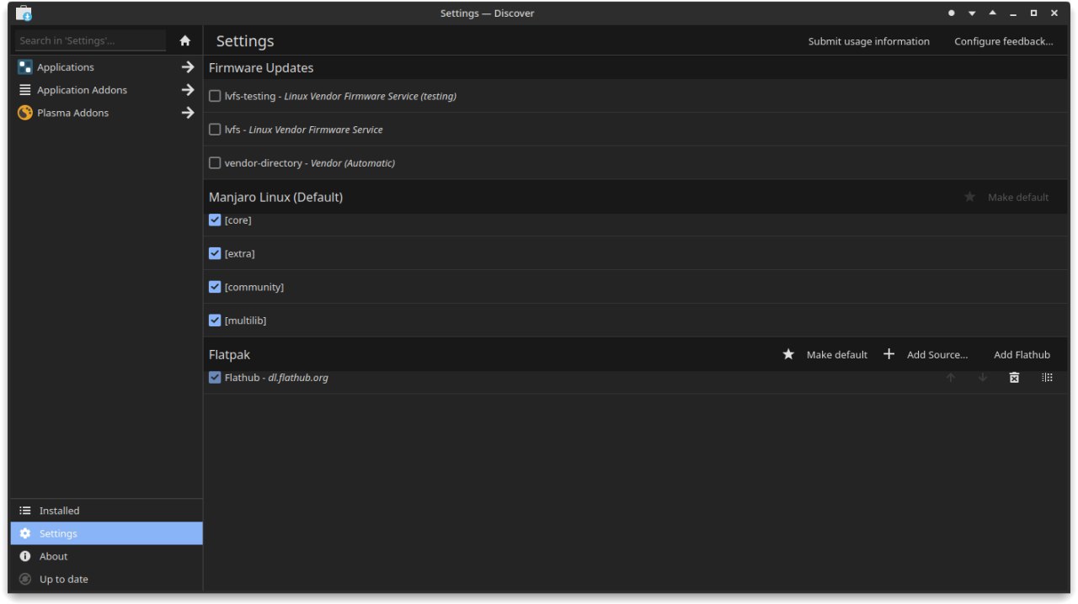This screenshot has width=1078, height=604.
Task: Click the Flatpak section header text
Action: (229, 355)
